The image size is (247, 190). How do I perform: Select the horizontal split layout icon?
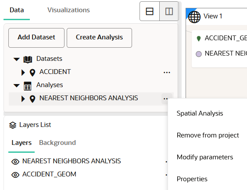(x=150, y=11)
